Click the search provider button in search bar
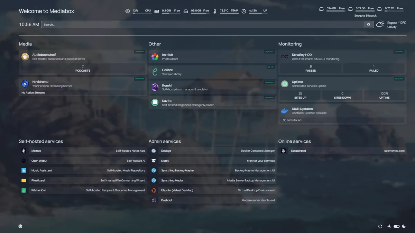This screenshot has width=415, height=233. (368, 25)
